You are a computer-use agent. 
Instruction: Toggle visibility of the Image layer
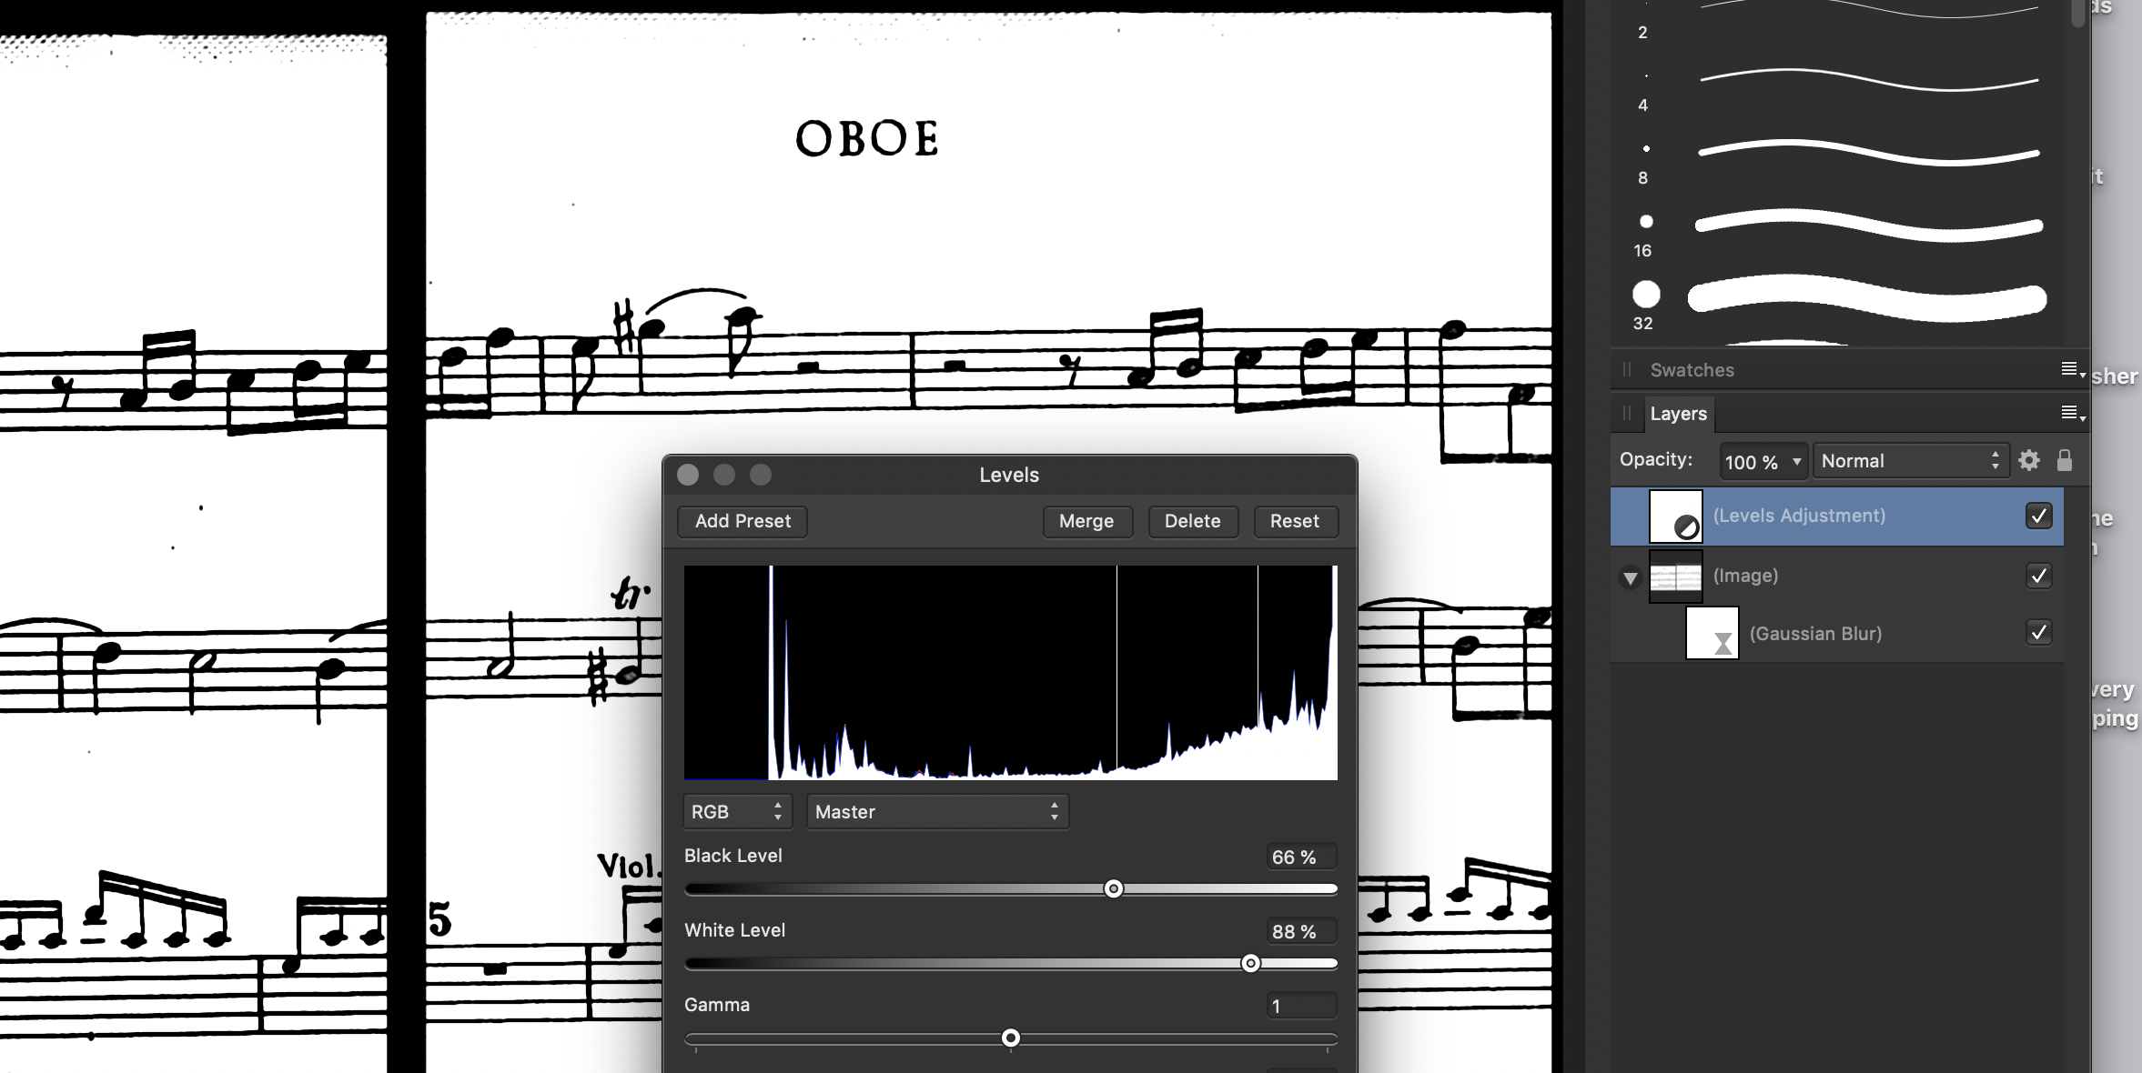tap(2039, 576)
